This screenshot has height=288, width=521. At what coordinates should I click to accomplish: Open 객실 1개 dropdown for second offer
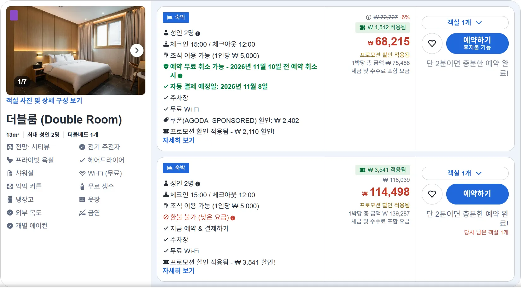pos(465,173)
